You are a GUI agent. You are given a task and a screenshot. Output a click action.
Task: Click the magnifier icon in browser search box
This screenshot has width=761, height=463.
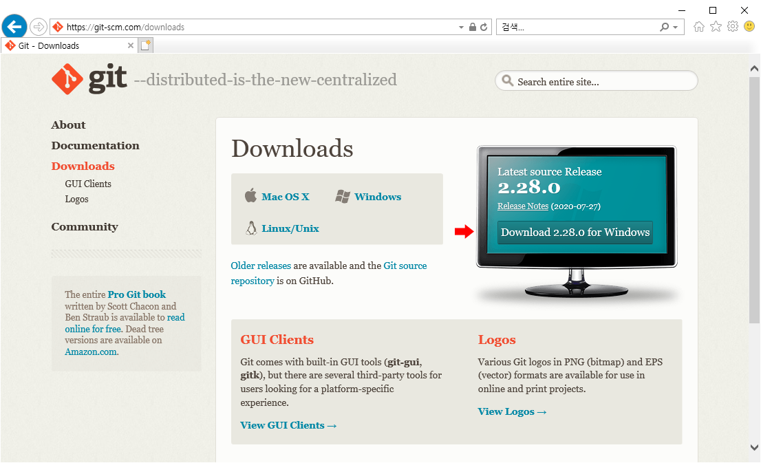[x=664, y=28]
